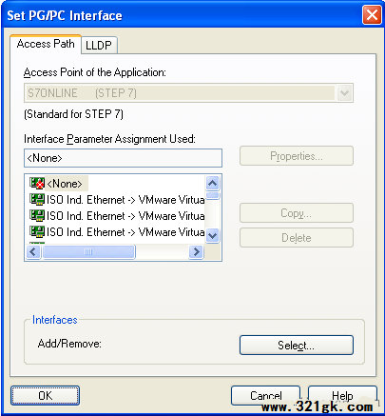The height and width of the screenshot is (416, 385).
Task: Click the Select... button under Interfaces
Action: tap(297, 345)
